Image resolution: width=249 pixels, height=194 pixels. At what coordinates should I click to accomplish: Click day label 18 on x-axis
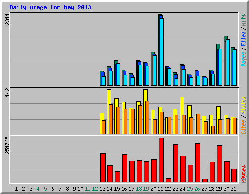[139, 189]
